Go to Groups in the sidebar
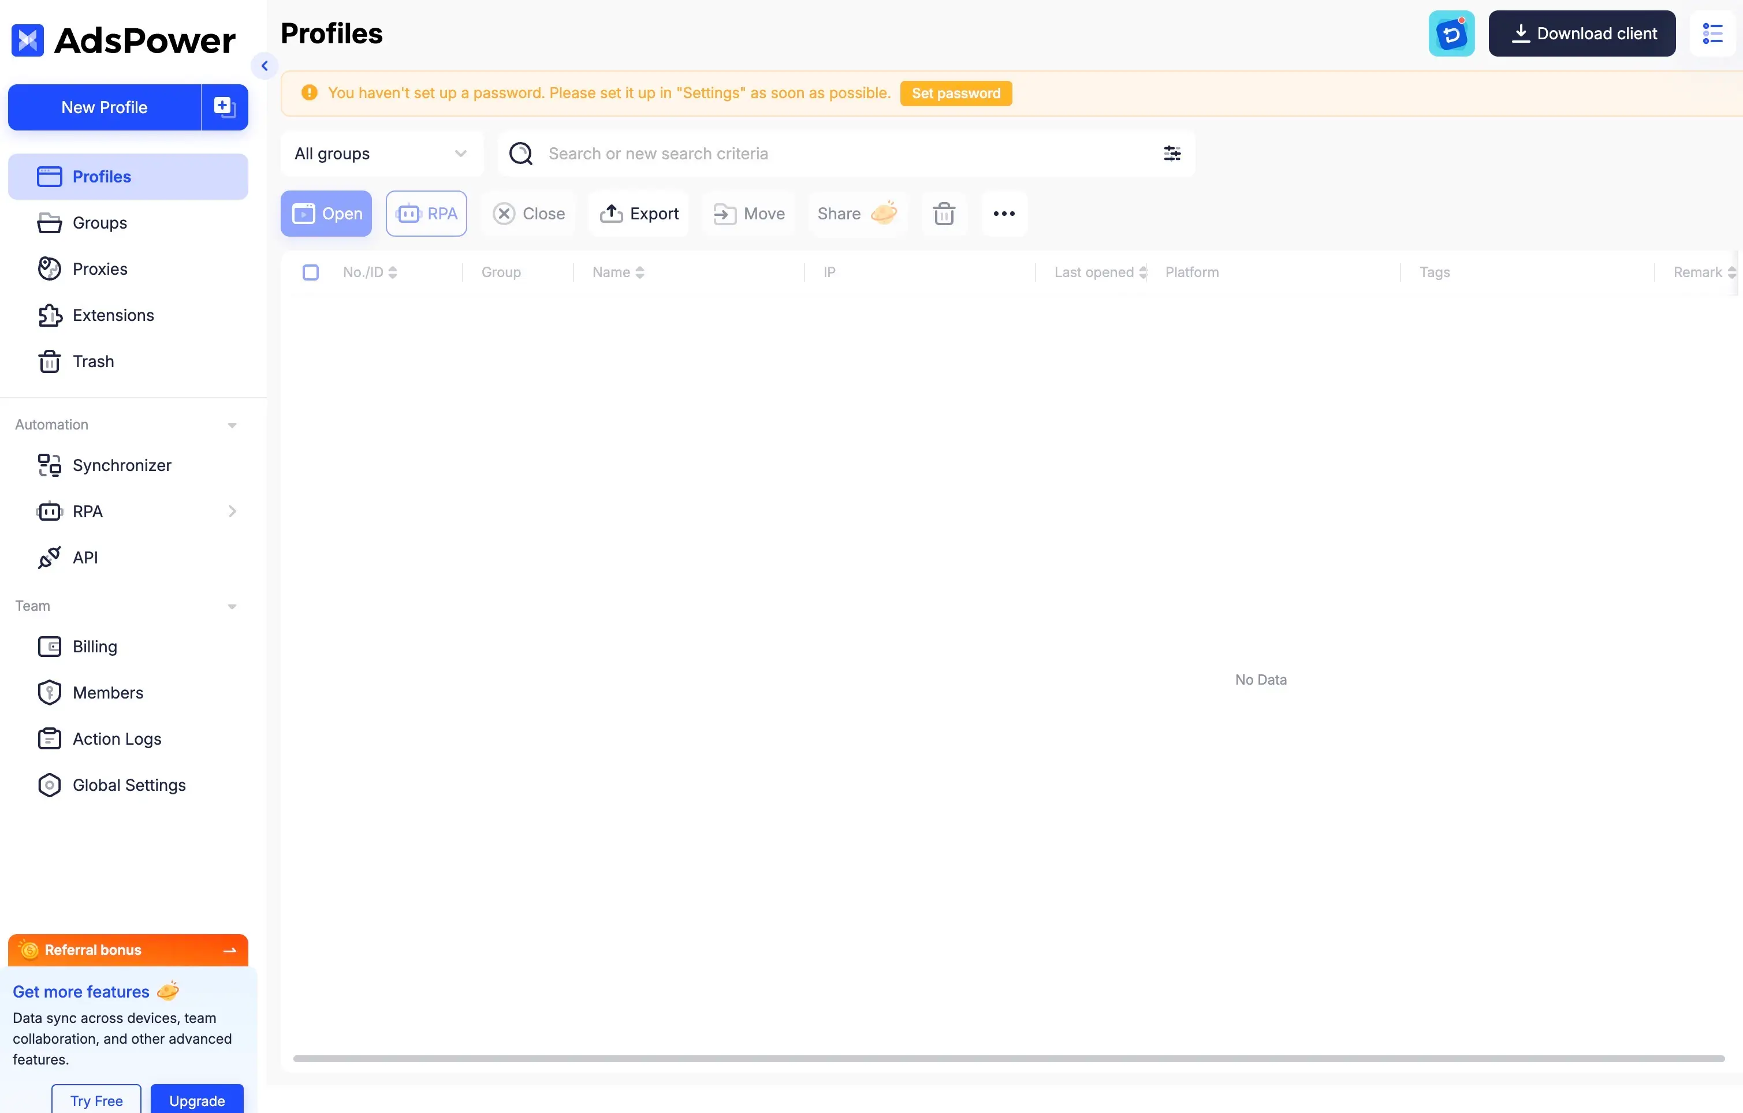The image size is (1743, 1113). tap(128, 223)
